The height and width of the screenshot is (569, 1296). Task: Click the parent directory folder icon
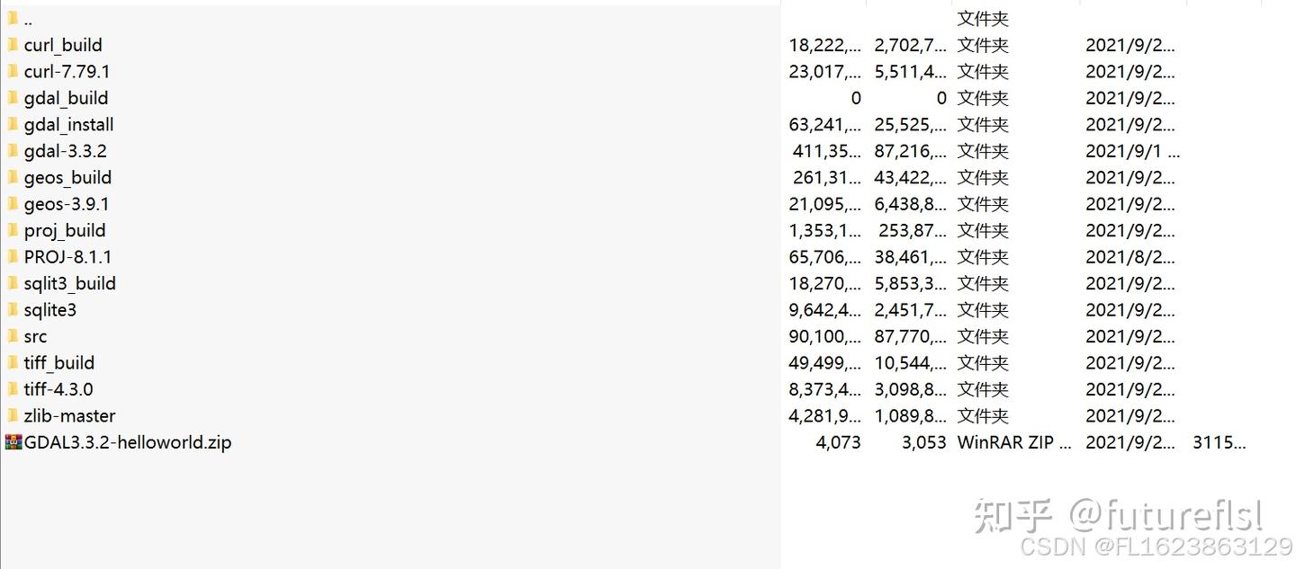pos(13,19)
